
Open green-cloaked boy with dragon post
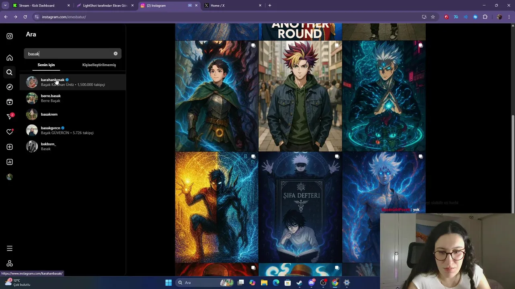216,96
